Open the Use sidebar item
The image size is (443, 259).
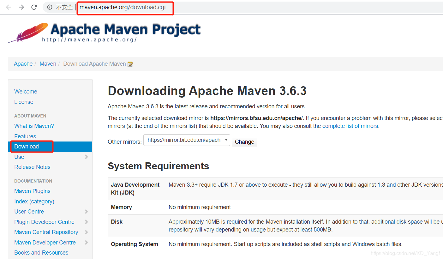(x=19, y=157)
